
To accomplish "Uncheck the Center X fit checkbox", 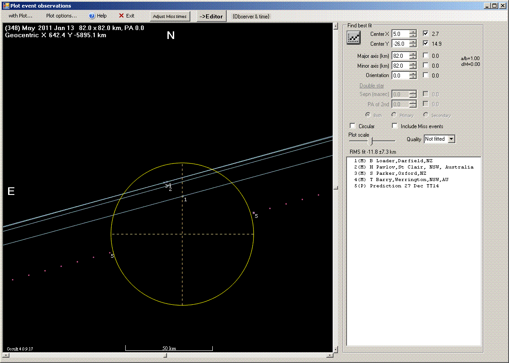I will point(426,33).
